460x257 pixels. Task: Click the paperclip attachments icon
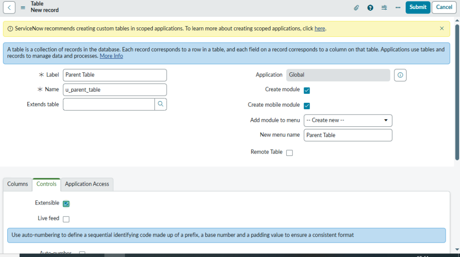[x=356, y=7]
